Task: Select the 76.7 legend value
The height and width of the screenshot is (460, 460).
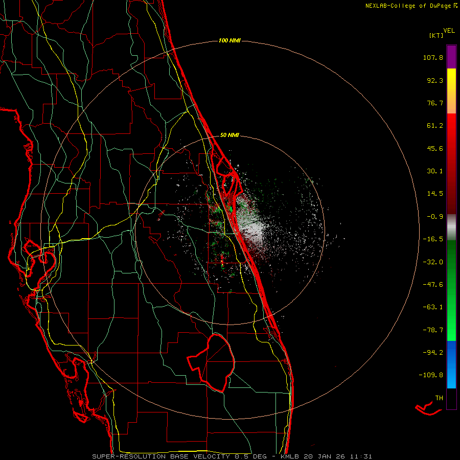Action: point(435,103)
